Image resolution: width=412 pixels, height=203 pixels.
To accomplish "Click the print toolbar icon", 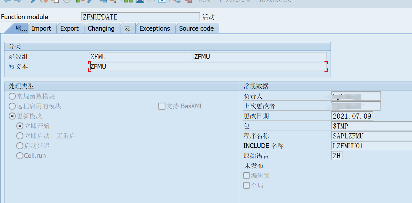I will [x=139, y=2].
